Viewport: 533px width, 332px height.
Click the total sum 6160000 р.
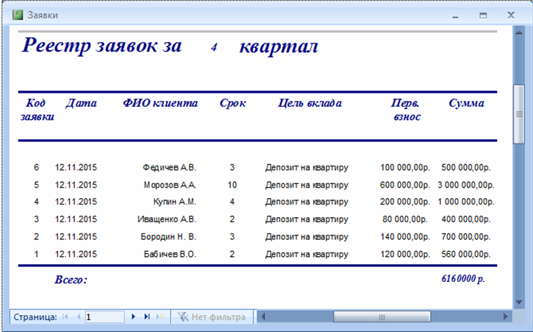point(462,280)
